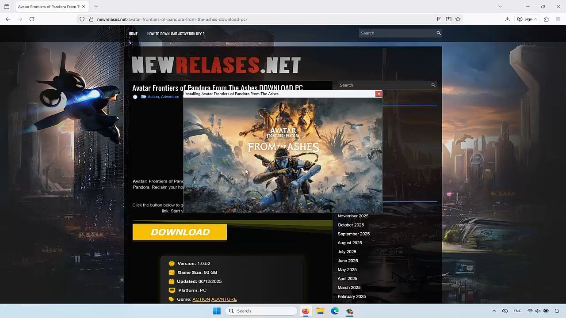Close the Installing Avatar popup window
This screenshot has width=566, height=318.
[x=379, y=94]
